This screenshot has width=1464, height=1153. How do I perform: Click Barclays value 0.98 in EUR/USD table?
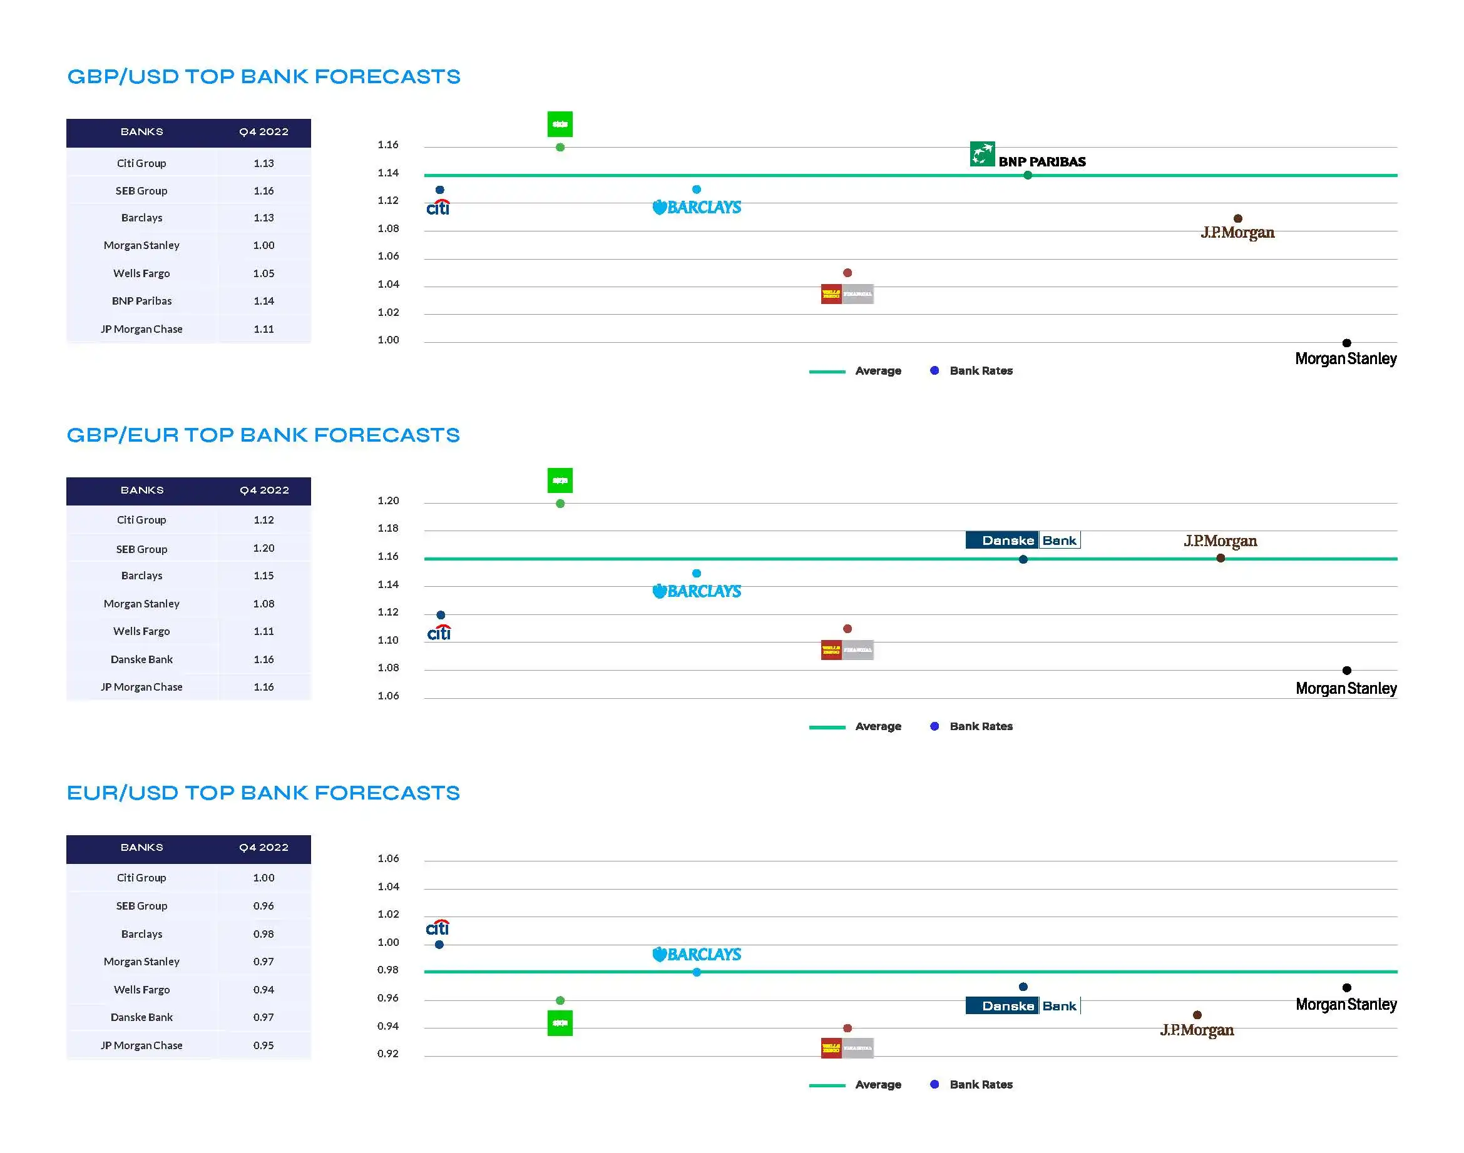[264, 934]
